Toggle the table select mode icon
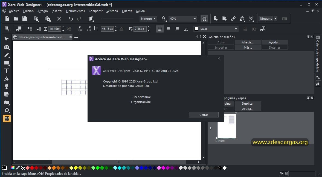Screen dimensions: 322x177 (19, 29)
